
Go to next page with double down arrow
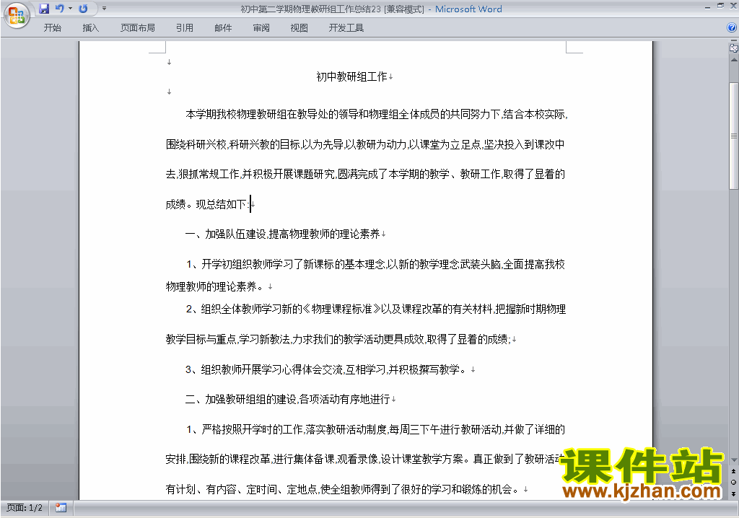(x=733, y=493)
